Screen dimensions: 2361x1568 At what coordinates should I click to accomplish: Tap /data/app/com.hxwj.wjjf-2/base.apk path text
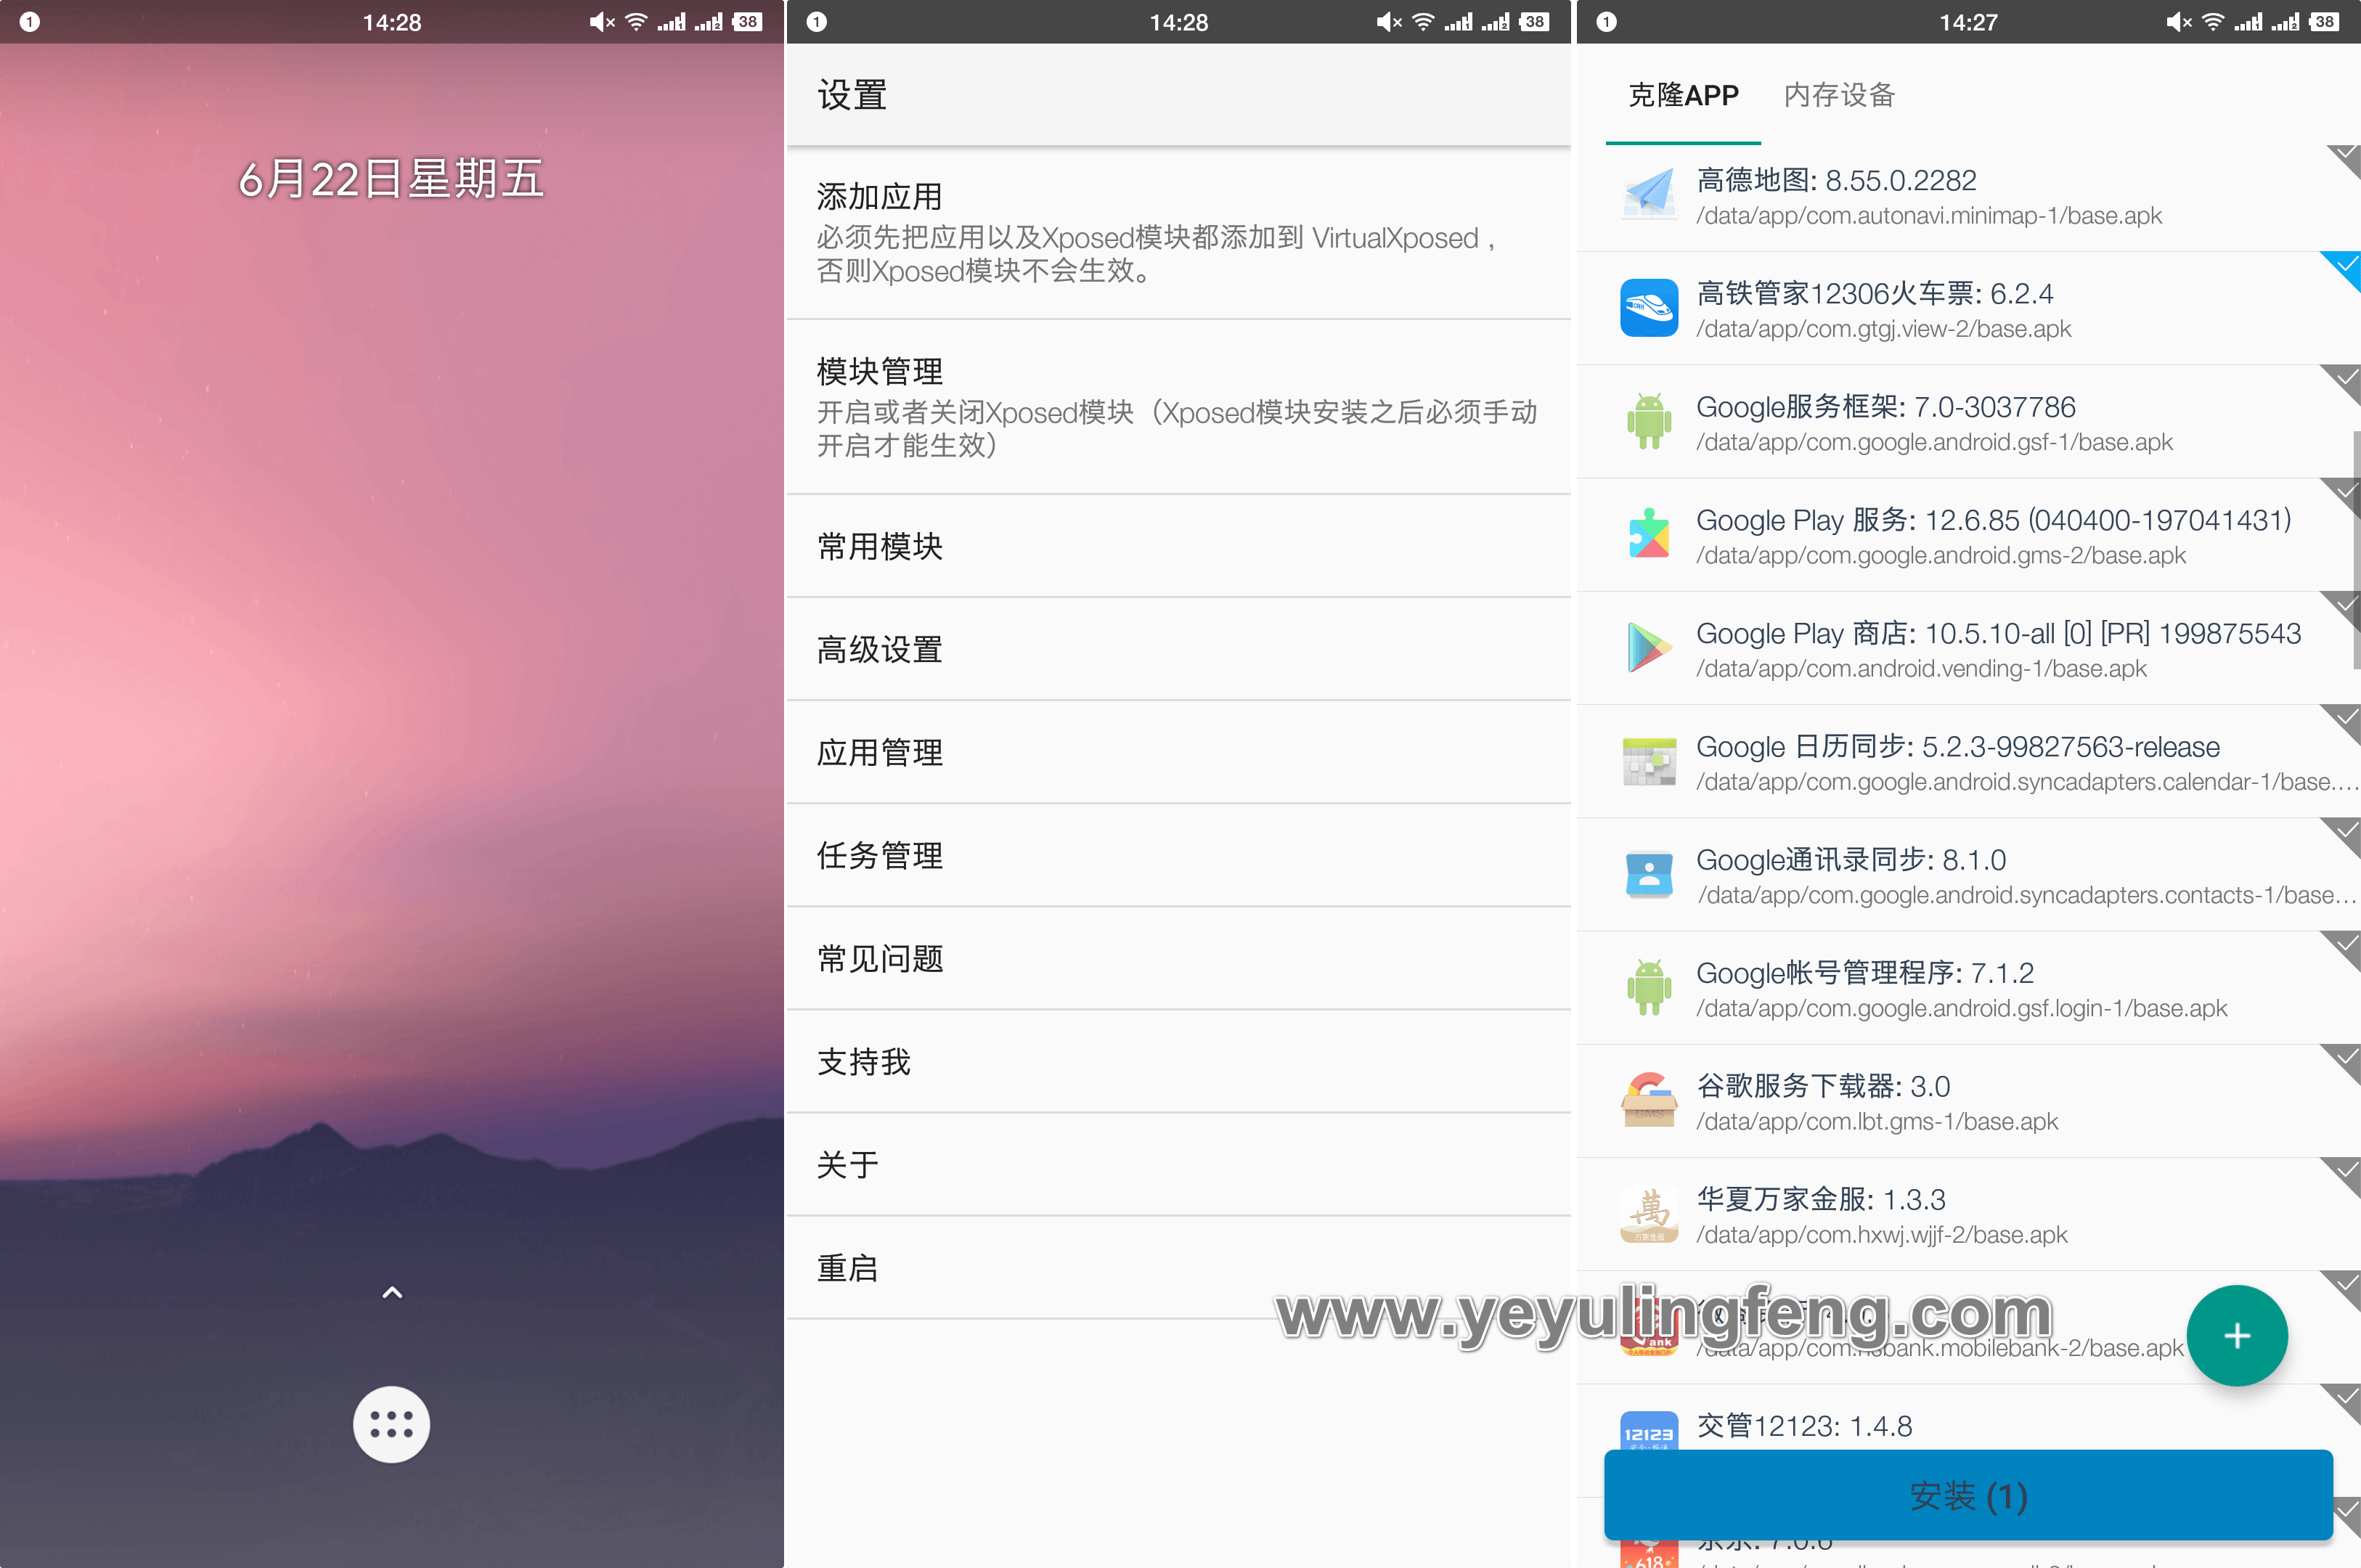pyautogui.click(x=1881, y=1235)
